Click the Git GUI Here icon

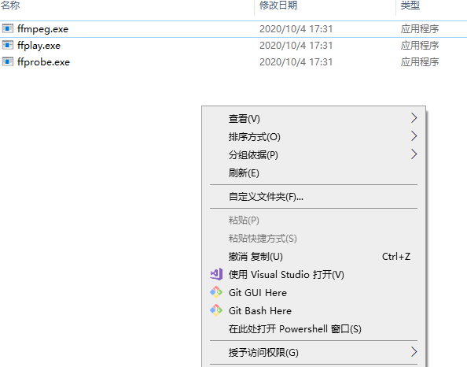coord(216,292)
